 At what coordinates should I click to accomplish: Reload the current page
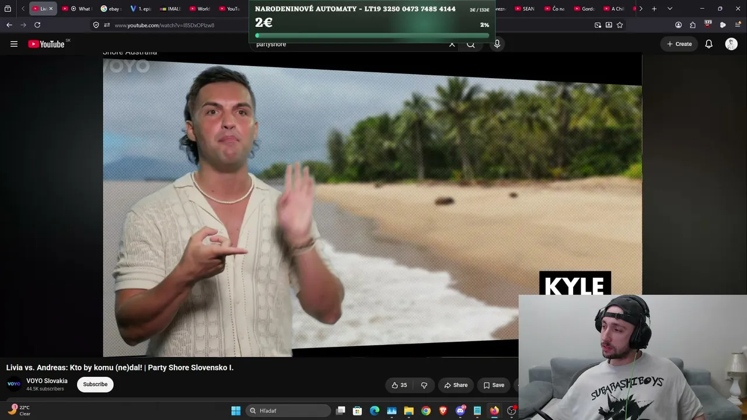(37, 25)
